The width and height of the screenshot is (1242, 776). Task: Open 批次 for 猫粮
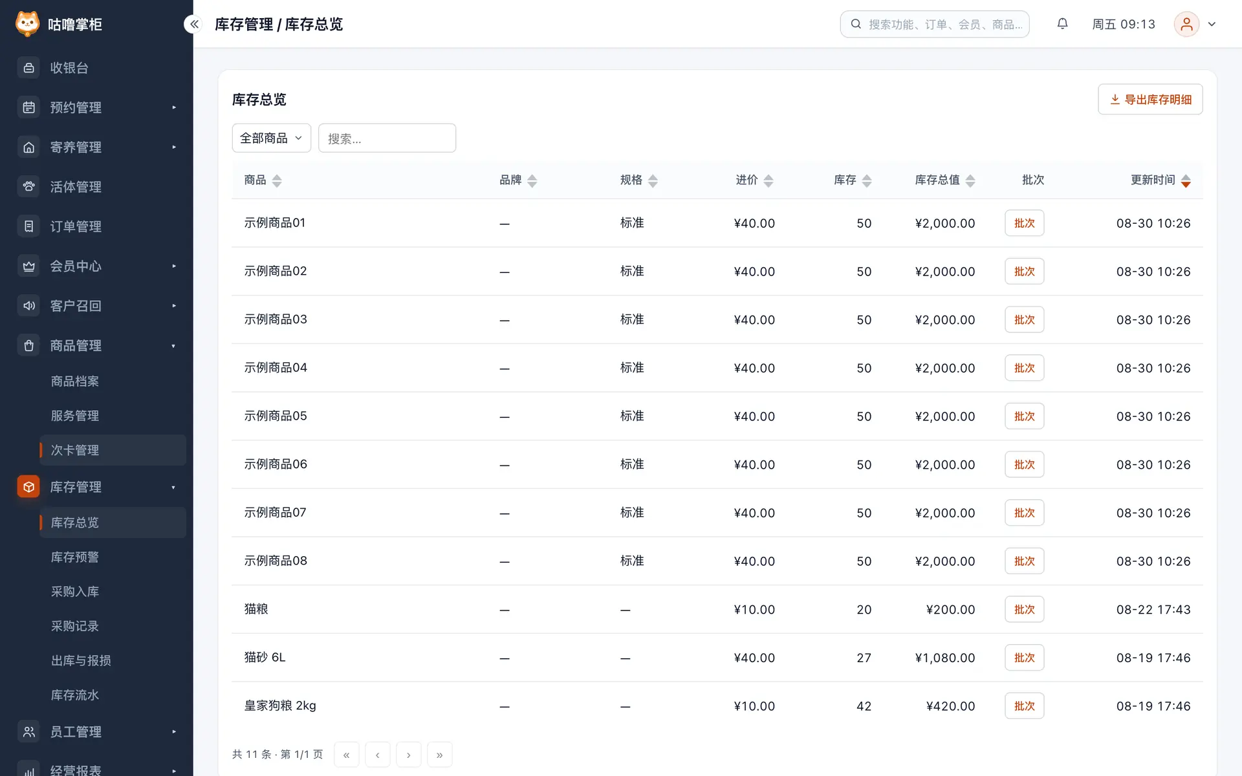[1024, 609]
